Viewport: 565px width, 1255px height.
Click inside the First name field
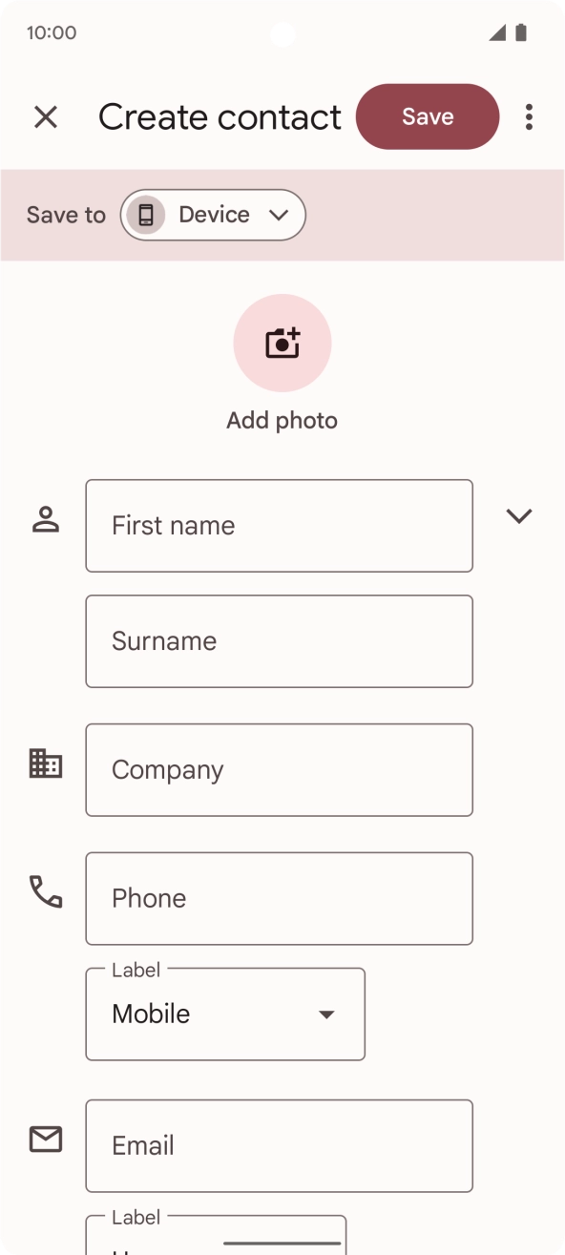tap(279, 526)
